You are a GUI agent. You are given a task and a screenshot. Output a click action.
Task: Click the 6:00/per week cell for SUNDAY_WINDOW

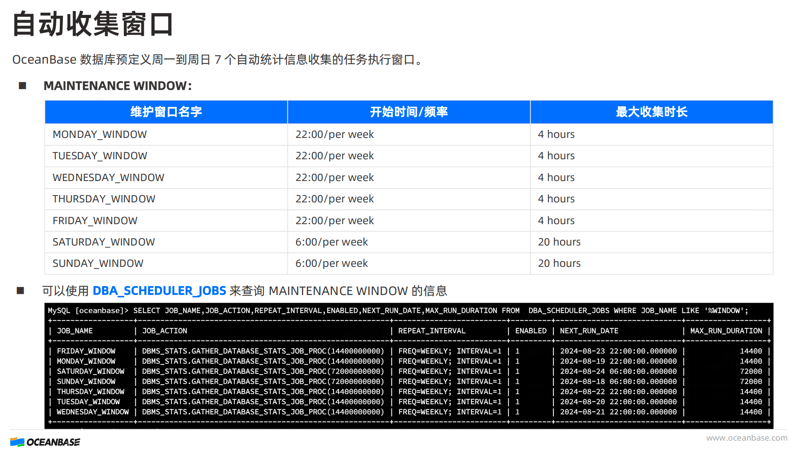coord(331,263)
